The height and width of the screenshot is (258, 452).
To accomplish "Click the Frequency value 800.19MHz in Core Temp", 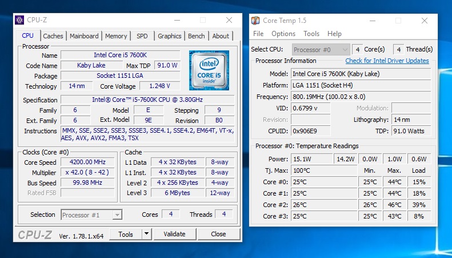I will pos(361,97).
